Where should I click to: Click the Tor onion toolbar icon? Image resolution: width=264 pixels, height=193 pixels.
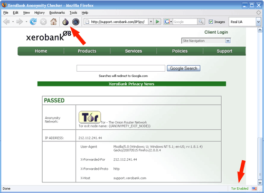click(65, 22)
